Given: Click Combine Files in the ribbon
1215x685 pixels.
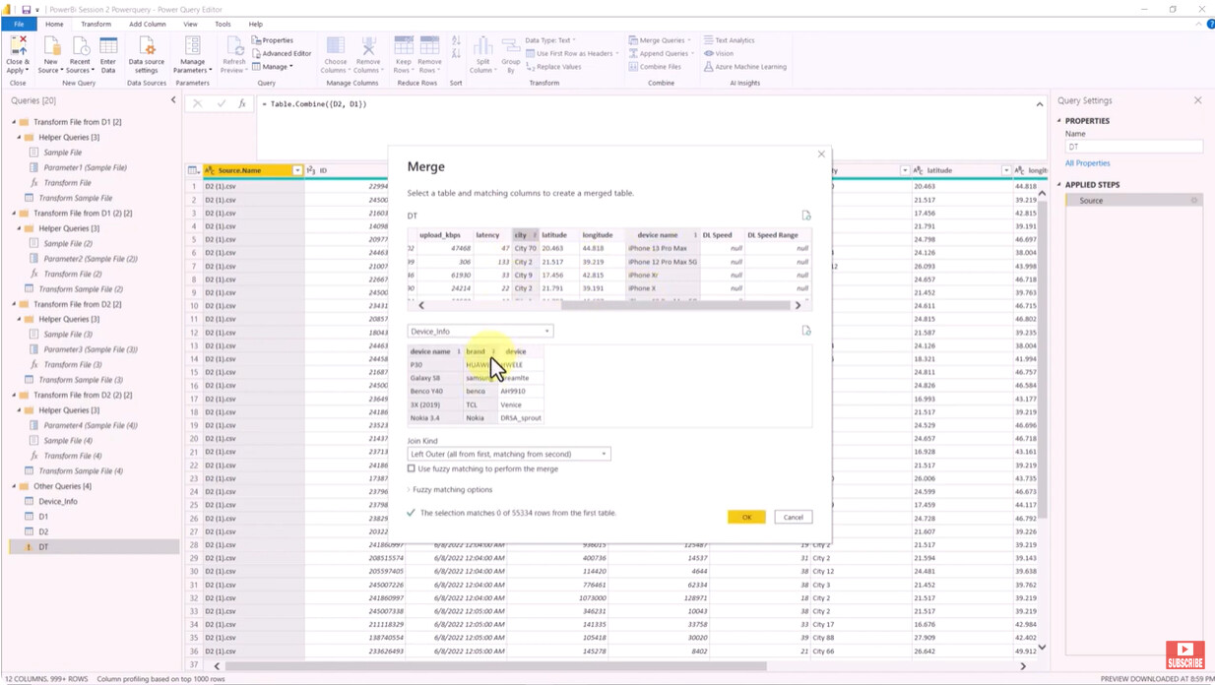Looking at the screenshot, I should coord(655,67).
